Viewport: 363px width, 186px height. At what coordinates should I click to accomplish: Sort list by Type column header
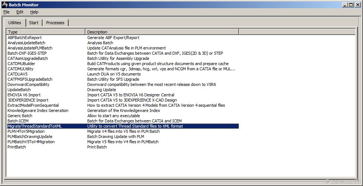[x=46, y=32]
